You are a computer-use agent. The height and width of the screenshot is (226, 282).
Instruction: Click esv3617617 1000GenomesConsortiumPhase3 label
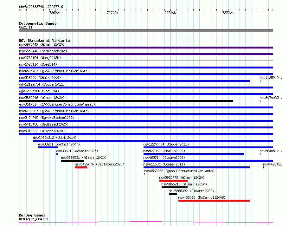point(57,104)
